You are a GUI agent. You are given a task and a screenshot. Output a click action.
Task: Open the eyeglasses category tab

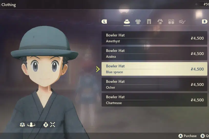182,22
